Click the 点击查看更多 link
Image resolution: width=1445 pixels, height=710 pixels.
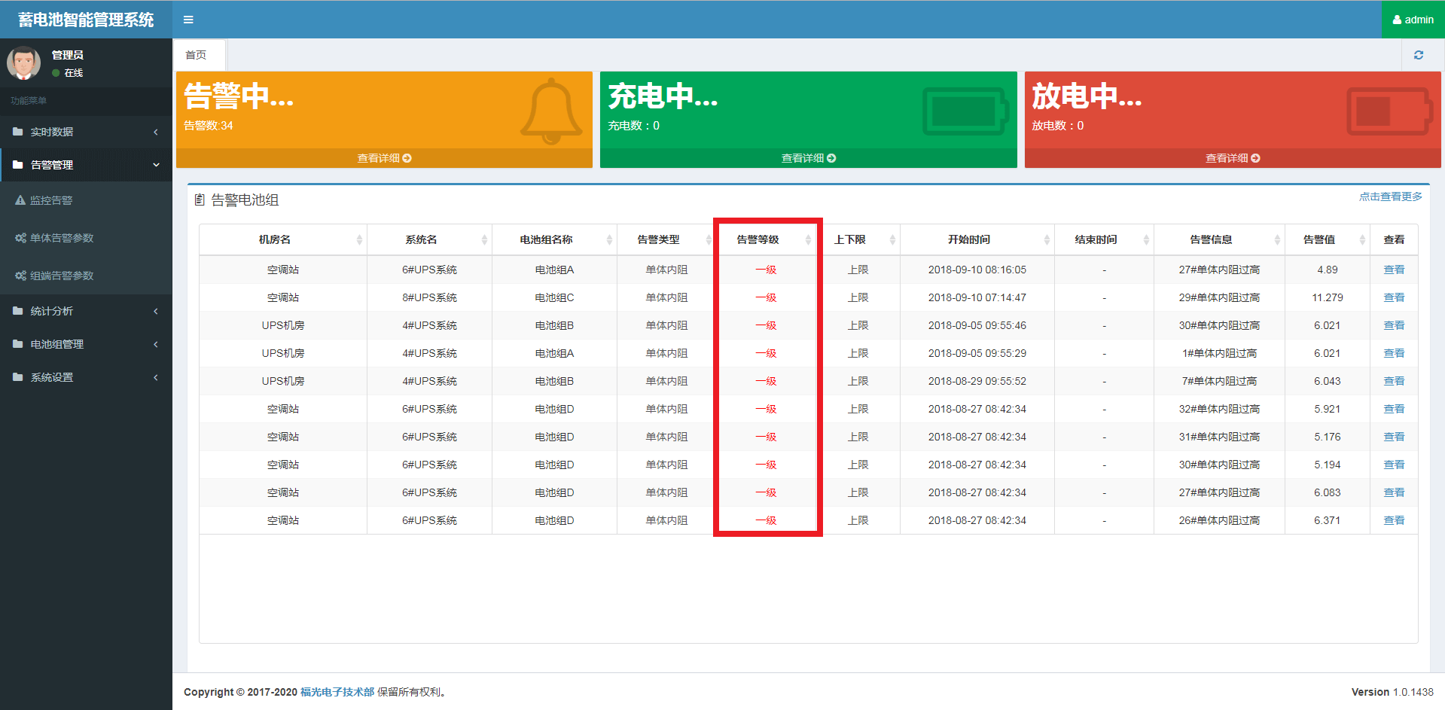(1390, 197)
